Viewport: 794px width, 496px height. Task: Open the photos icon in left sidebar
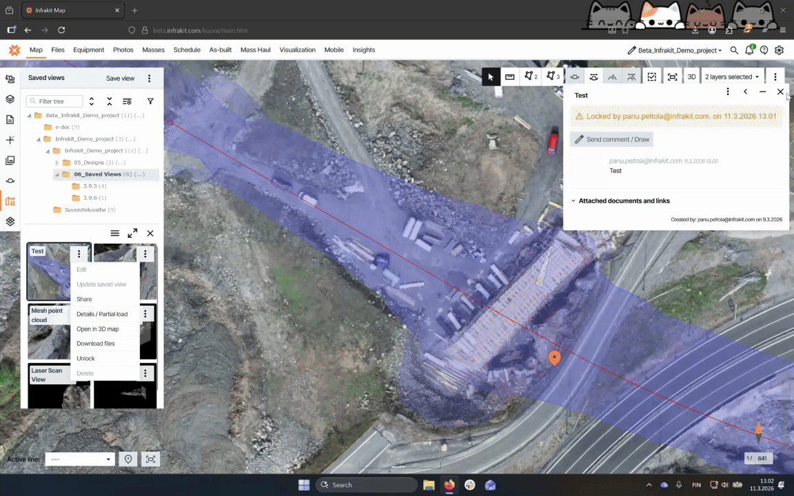[x=10, y=161]
